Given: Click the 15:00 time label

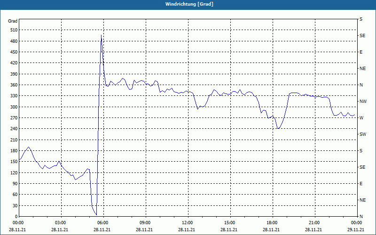Looking at the screenshot, I should pos(229,223).
